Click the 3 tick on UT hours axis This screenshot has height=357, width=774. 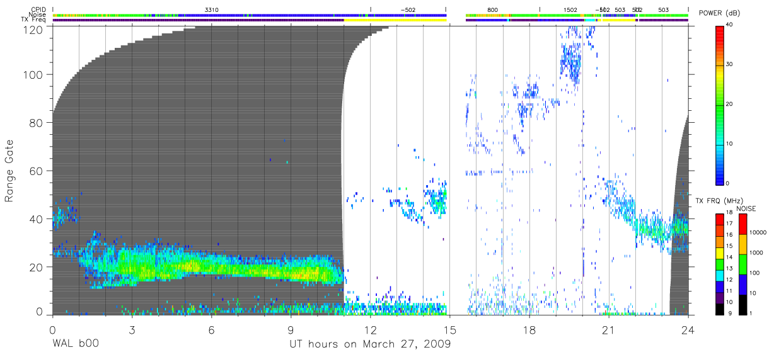tap(132, 330)
